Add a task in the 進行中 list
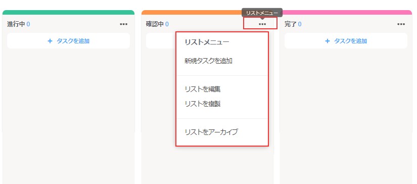The height and width of the screenshot is (184, 417). pyautogui.click(x=68, y=41)
